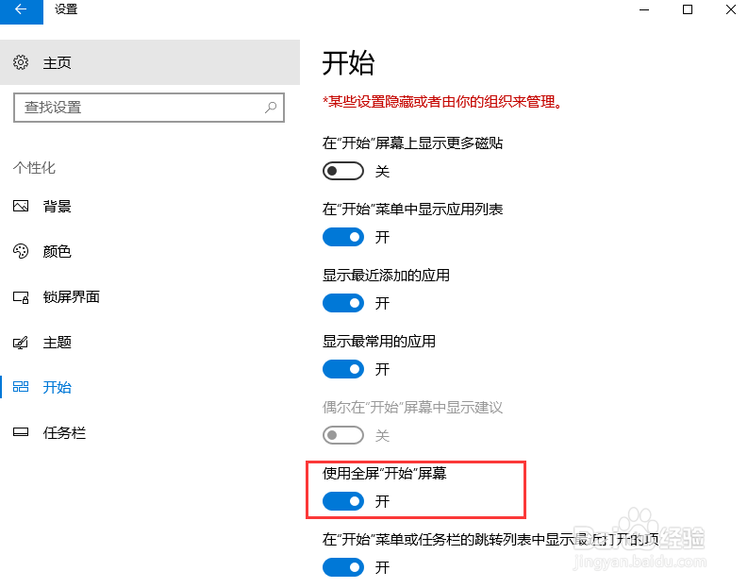748x588 pixels.
Task: Open the 开始 (Start) settings page
Action: 57,388
